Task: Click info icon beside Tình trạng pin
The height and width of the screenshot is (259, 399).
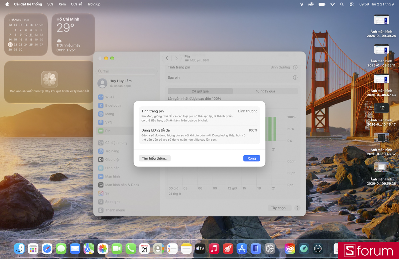Action: point(295,67)
